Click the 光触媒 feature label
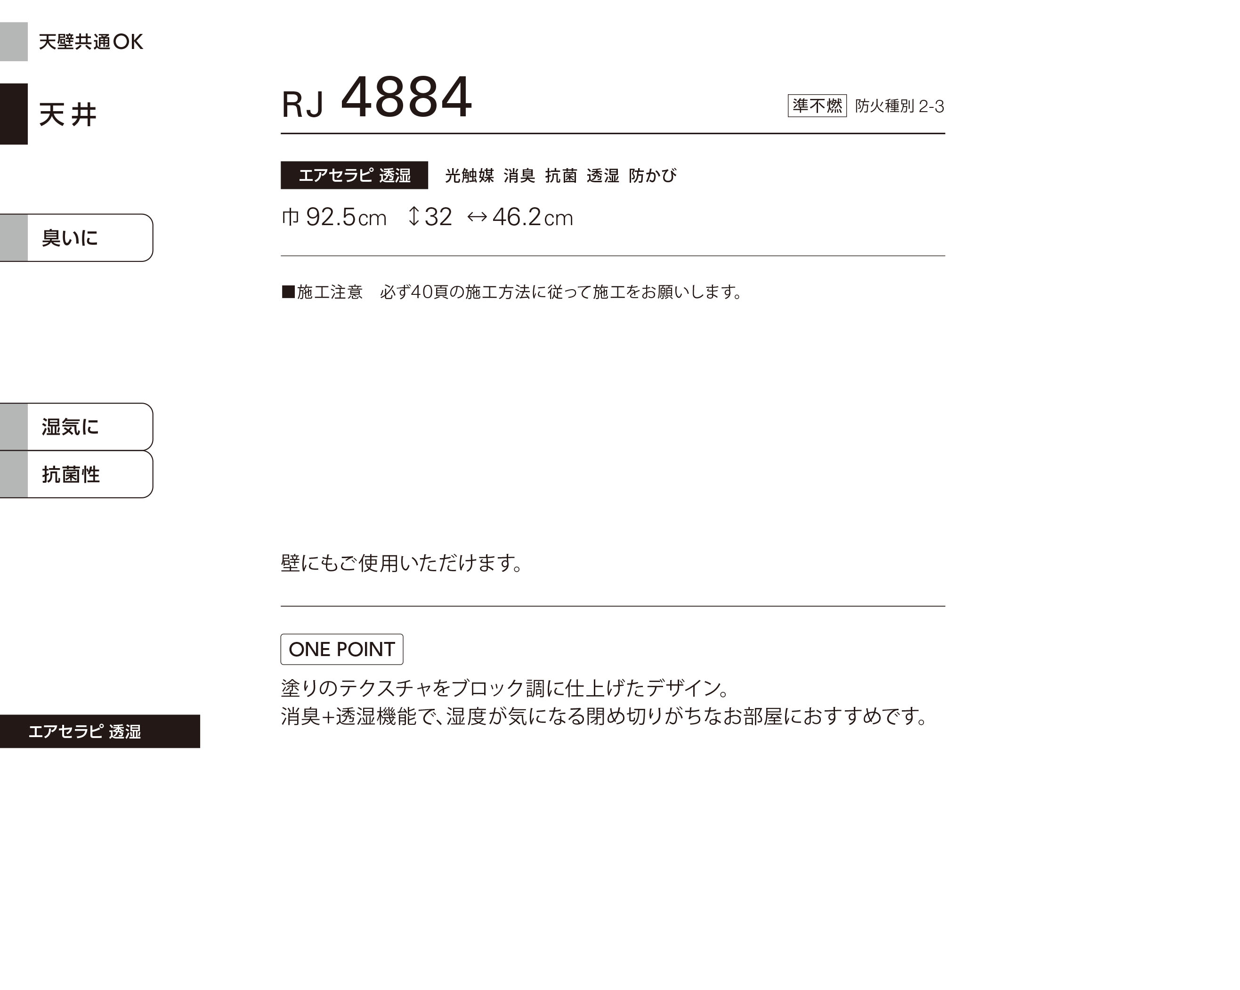The height and width of the screenshot is (990, 1240). tap(470, 176)
